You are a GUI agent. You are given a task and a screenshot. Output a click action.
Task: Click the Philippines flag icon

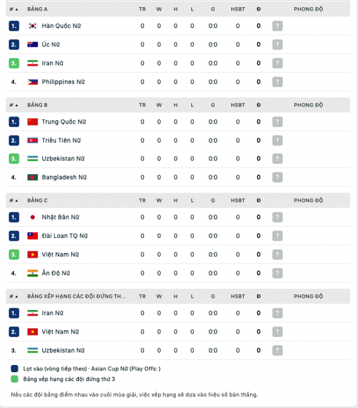(x=32, y=82)
